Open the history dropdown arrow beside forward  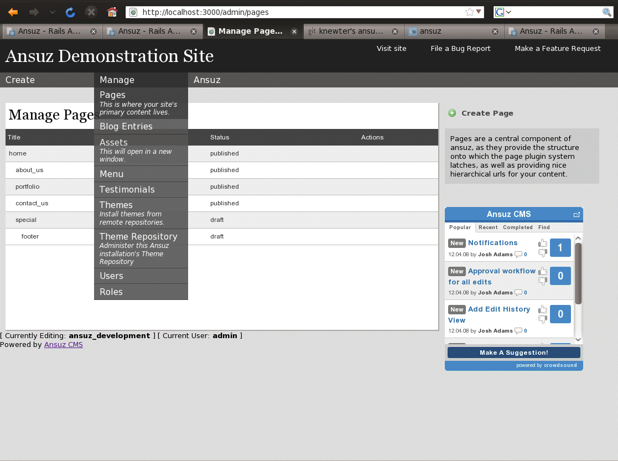[x=52, y=12]
